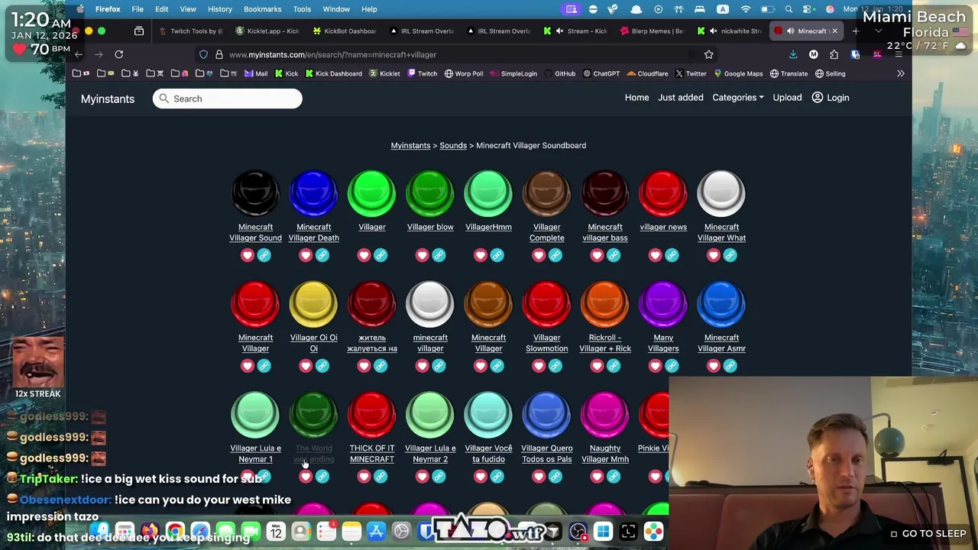Favorite the Villager blow heart
978x550 pixels.
(422, 255)
